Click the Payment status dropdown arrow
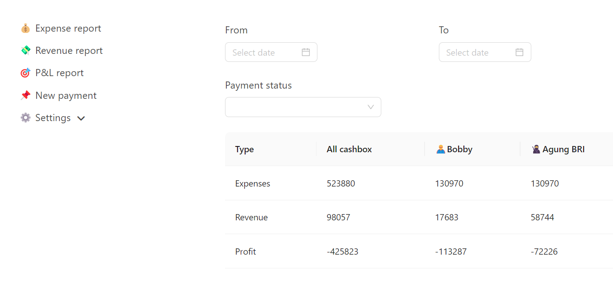This screenshot has width=613, height=288. (371, 107)
